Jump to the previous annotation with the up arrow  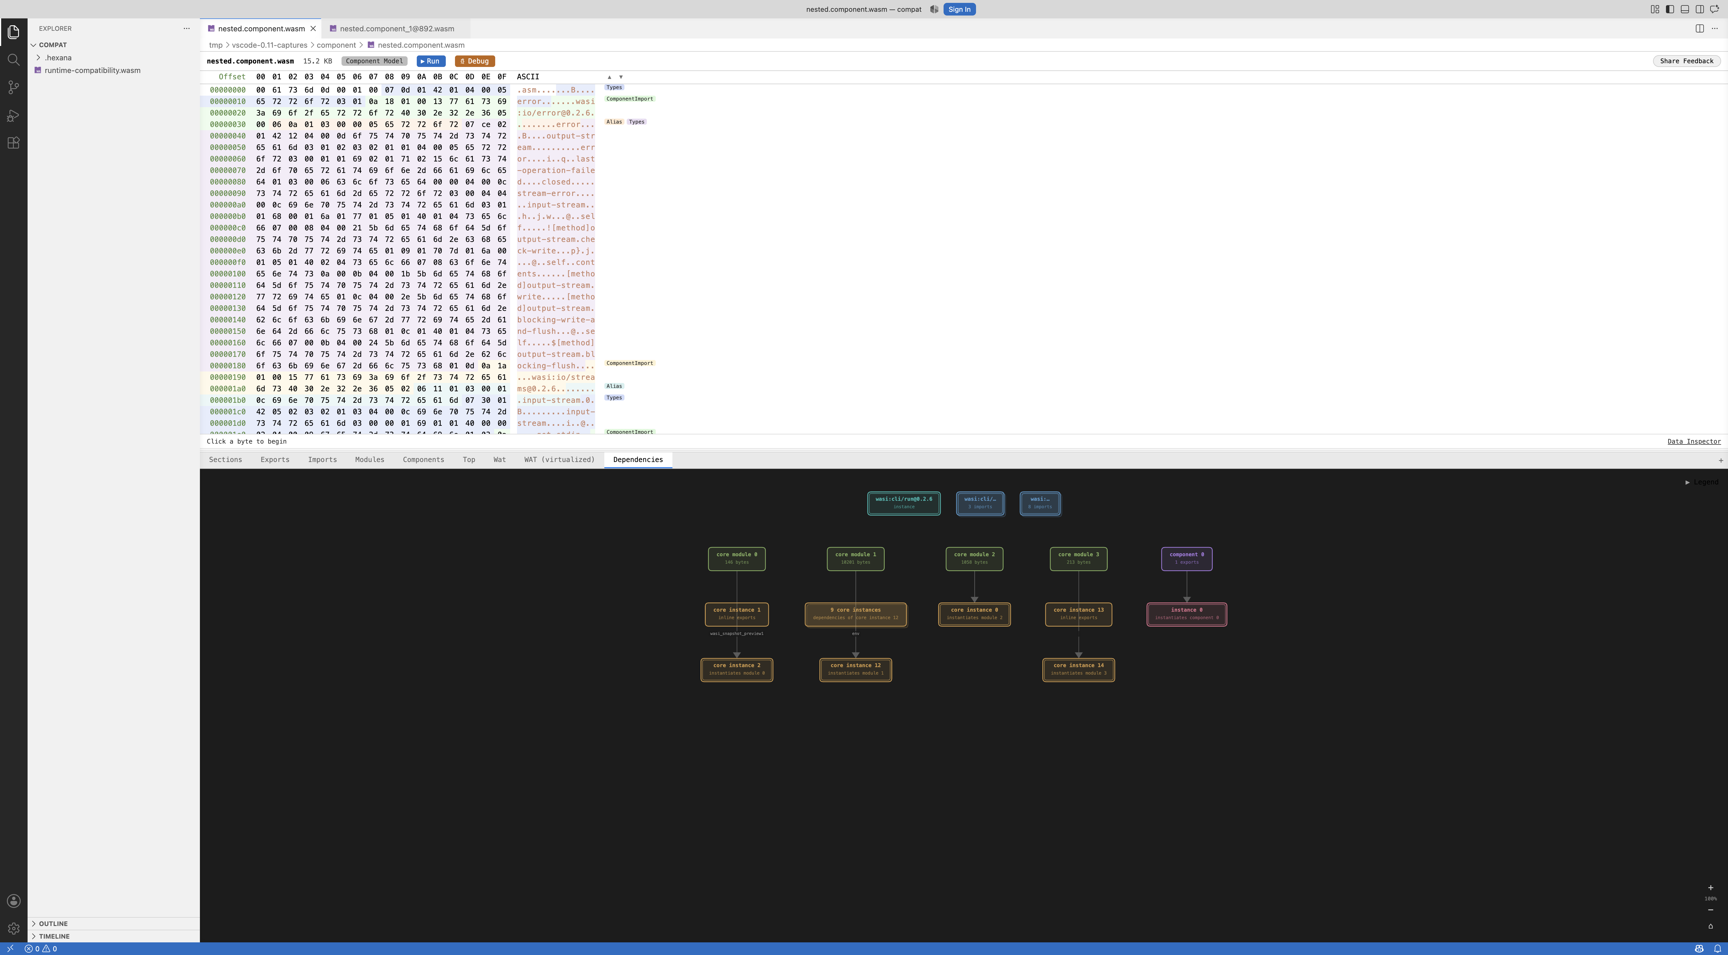(609, 77)
